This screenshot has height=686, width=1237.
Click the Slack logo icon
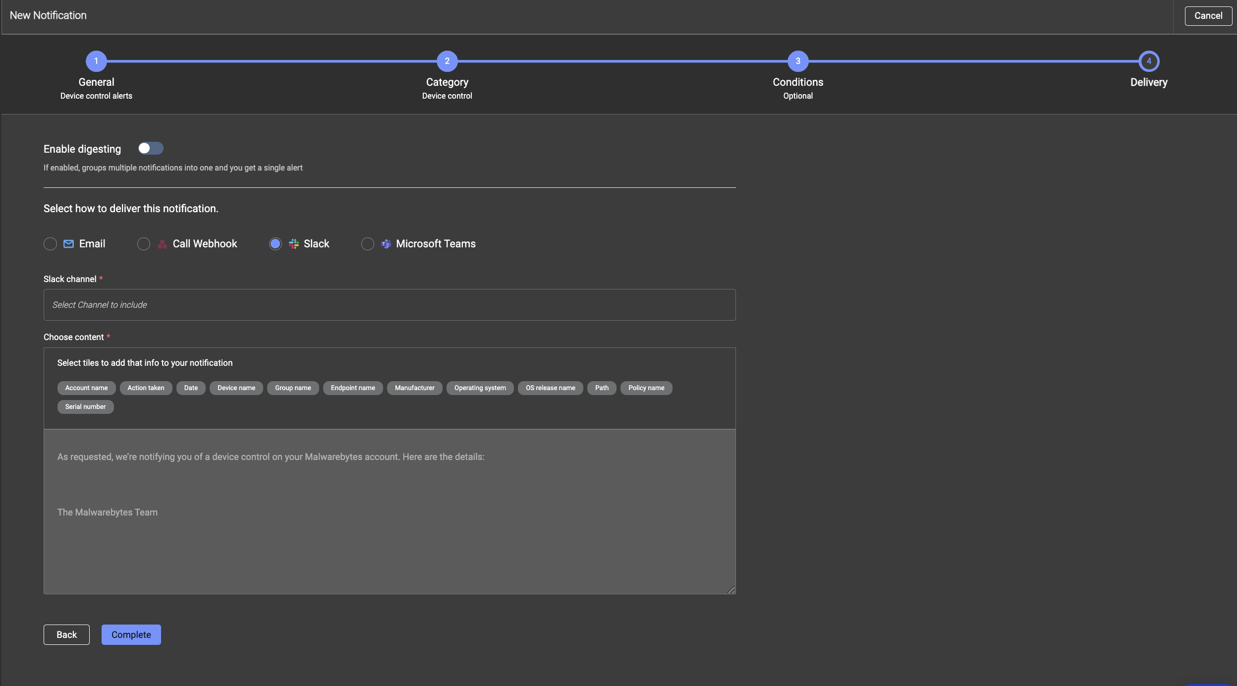[x=294, y=244]
